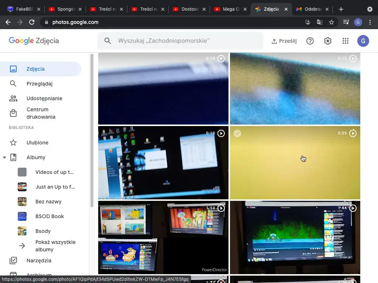Open the 0:14 blurry blue video thumbnail

coord(163,88)
